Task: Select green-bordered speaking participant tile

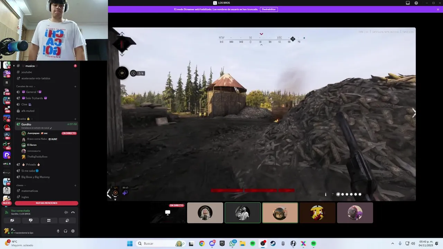Action: pos(243,213)
